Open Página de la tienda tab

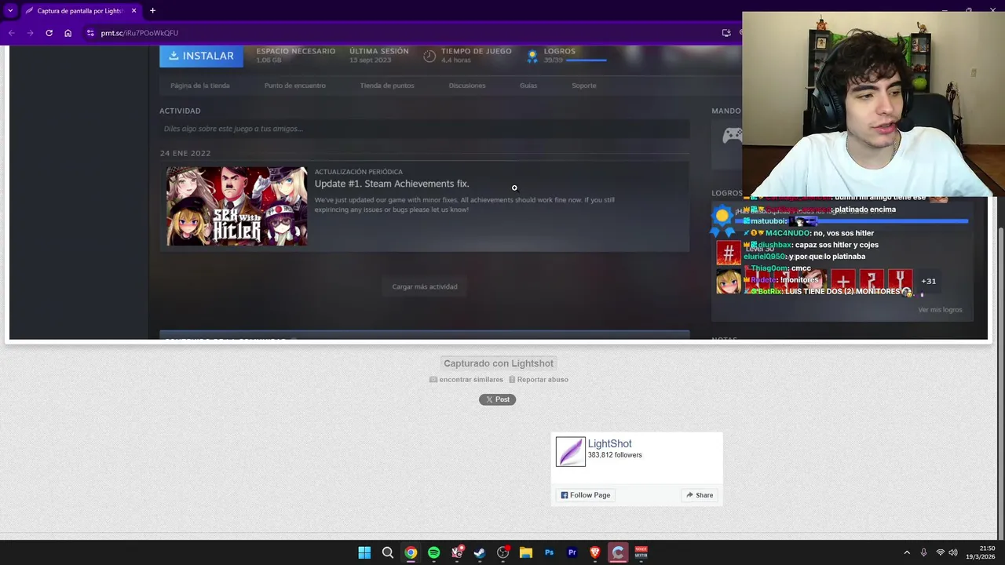click(200, 86)
